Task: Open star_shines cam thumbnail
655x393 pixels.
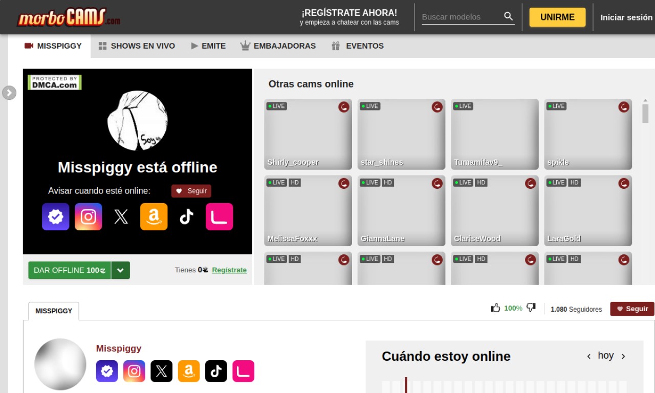Action: pos(401,134)
